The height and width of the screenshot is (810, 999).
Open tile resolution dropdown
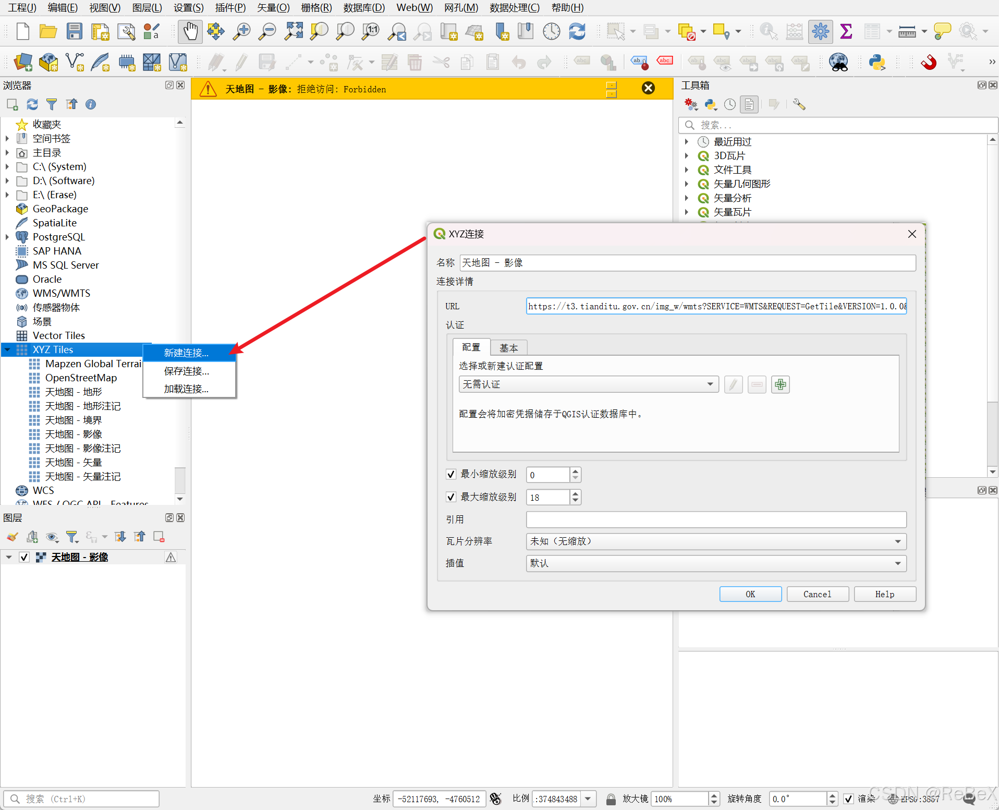point(716,541)
